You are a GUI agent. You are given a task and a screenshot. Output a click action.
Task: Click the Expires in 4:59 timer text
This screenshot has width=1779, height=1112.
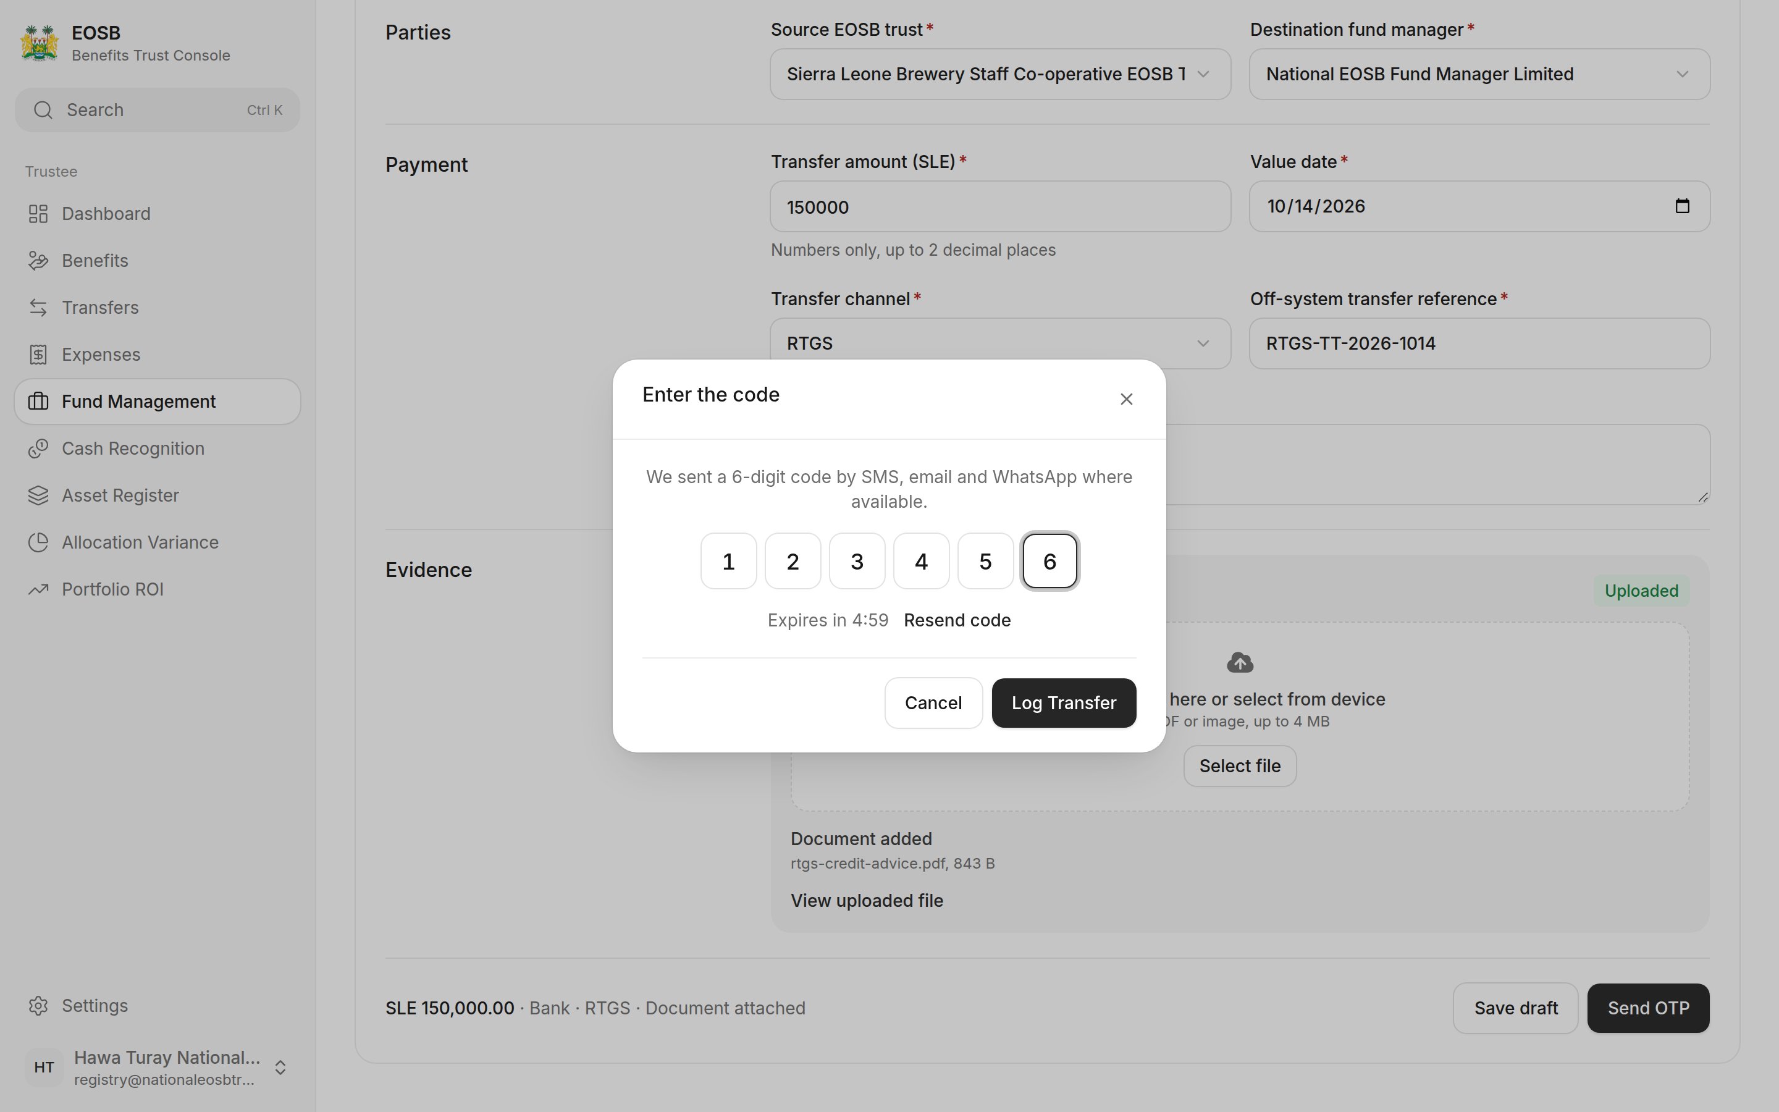click(828, 620)
